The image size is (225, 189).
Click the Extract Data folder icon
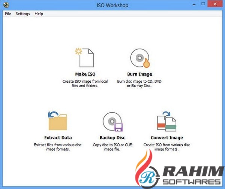click(x=57, y=121)
